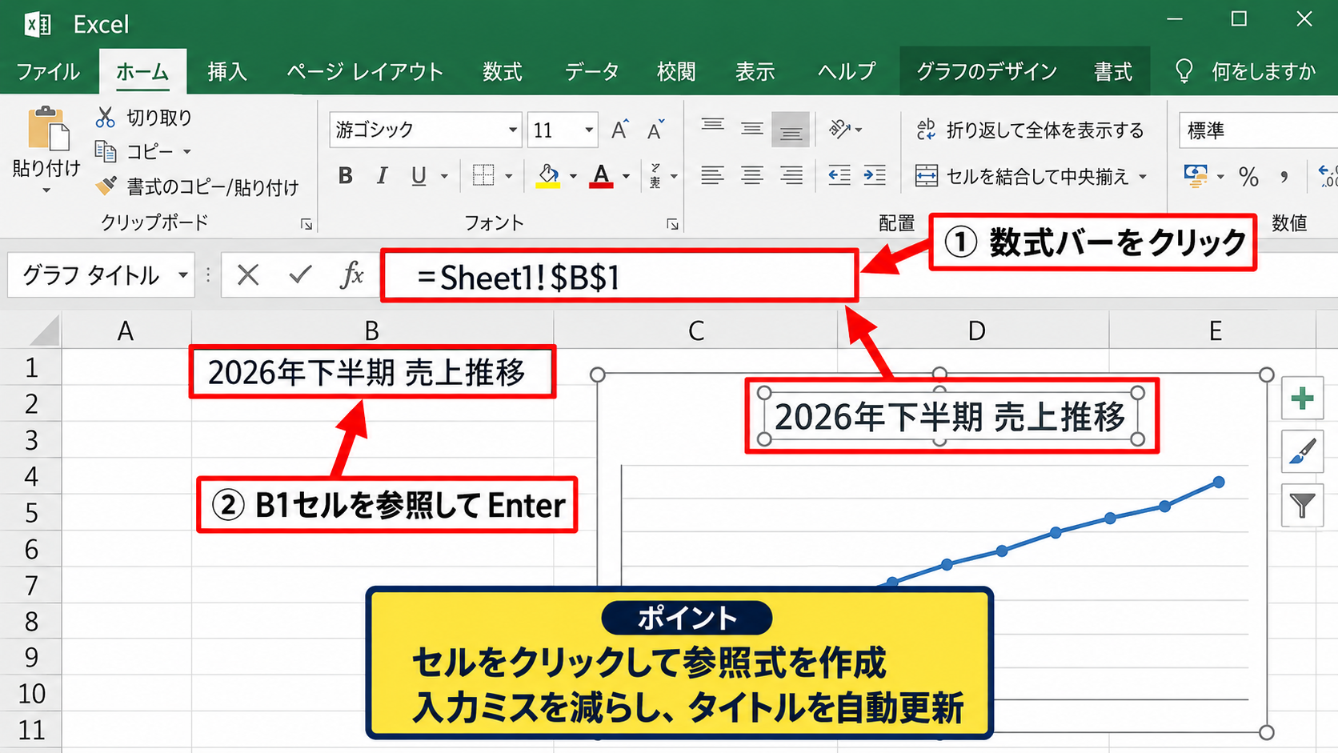Switch to the 数式 tab
The width and height of the screenshot is (1338, 753).
tap(503, 71)
